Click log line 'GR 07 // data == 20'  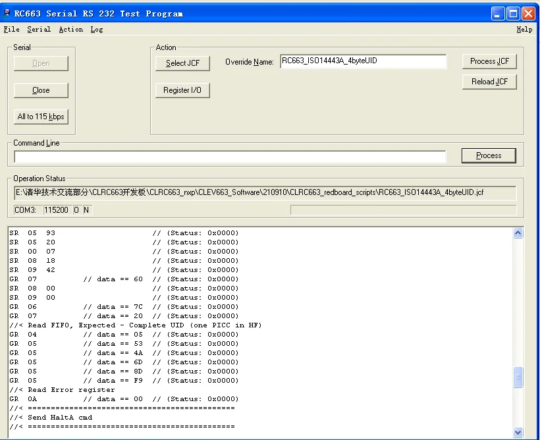124,316
